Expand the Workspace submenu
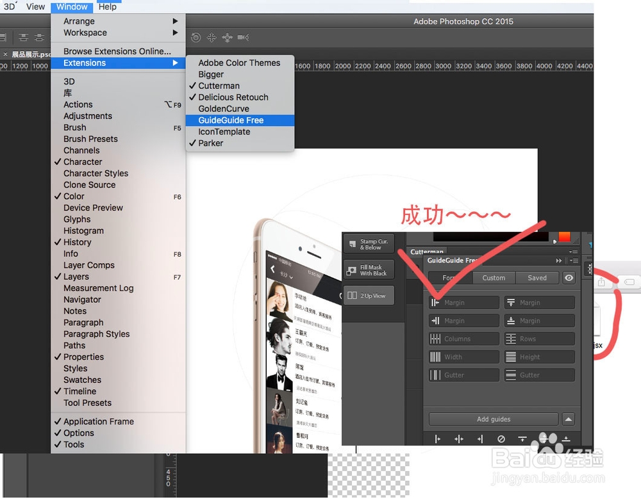Screen dimensions: 641x500 point(118,33)
